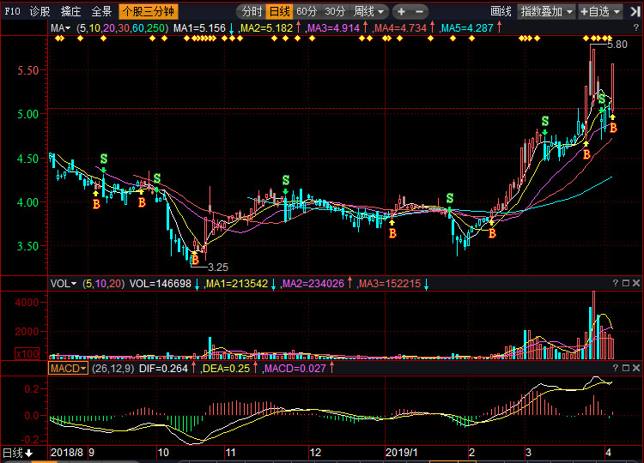Click the 5.80 high price label
The height and width of the screenshot is (463, 644).
point(617,45)
